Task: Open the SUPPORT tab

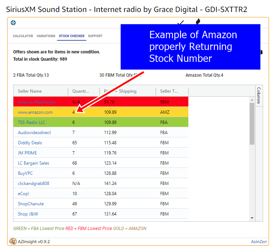Action: click(x=95, y=36)
